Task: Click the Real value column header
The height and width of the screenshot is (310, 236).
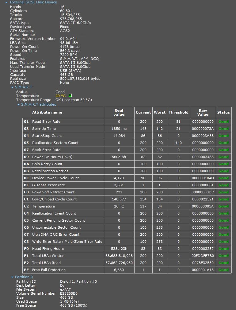Action: tap(119, 112)
